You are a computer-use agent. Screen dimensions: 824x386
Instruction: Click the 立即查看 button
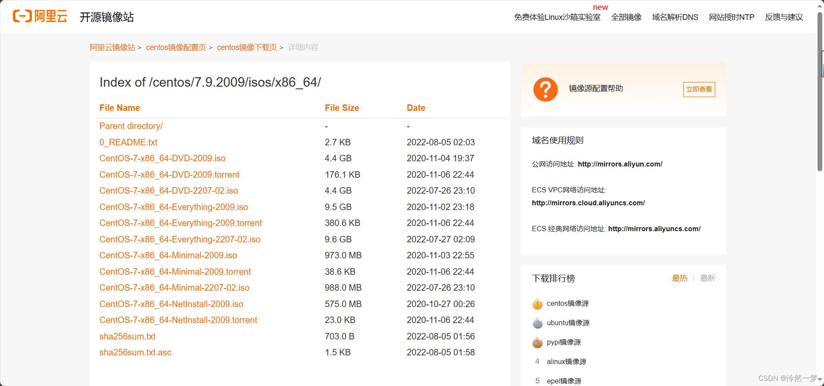699,89
